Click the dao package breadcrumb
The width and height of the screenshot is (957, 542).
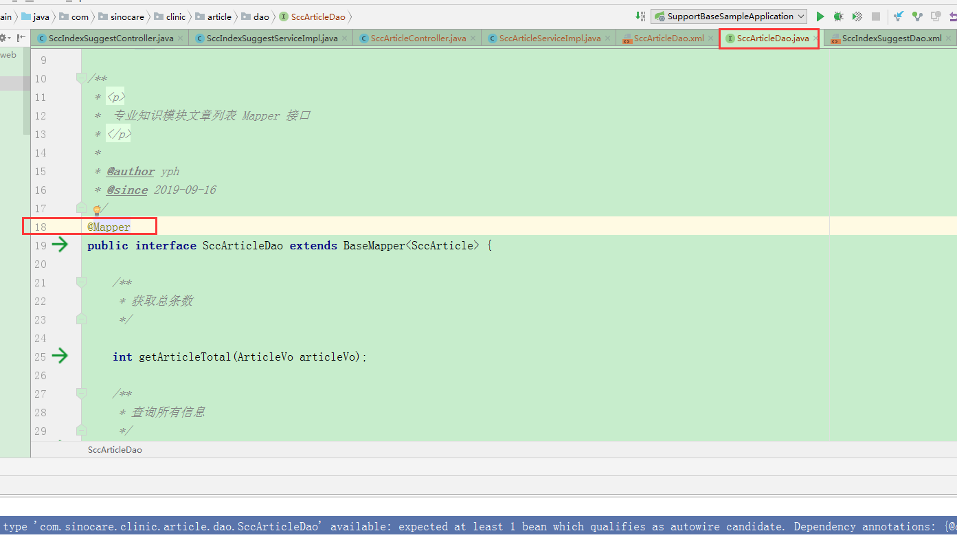pos(255,16)
